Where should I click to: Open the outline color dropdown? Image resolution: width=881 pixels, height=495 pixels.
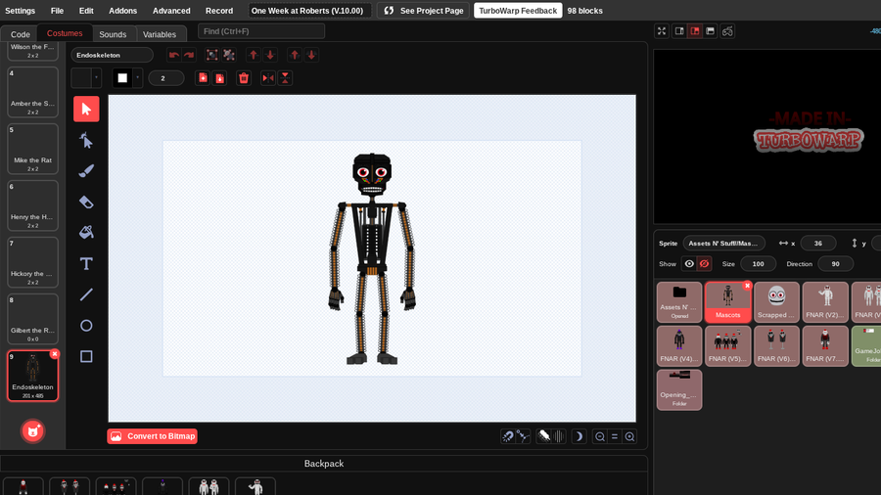tap(138, 78)
